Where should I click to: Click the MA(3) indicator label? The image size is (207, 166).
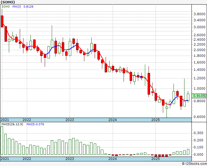[x=17, y=7]
